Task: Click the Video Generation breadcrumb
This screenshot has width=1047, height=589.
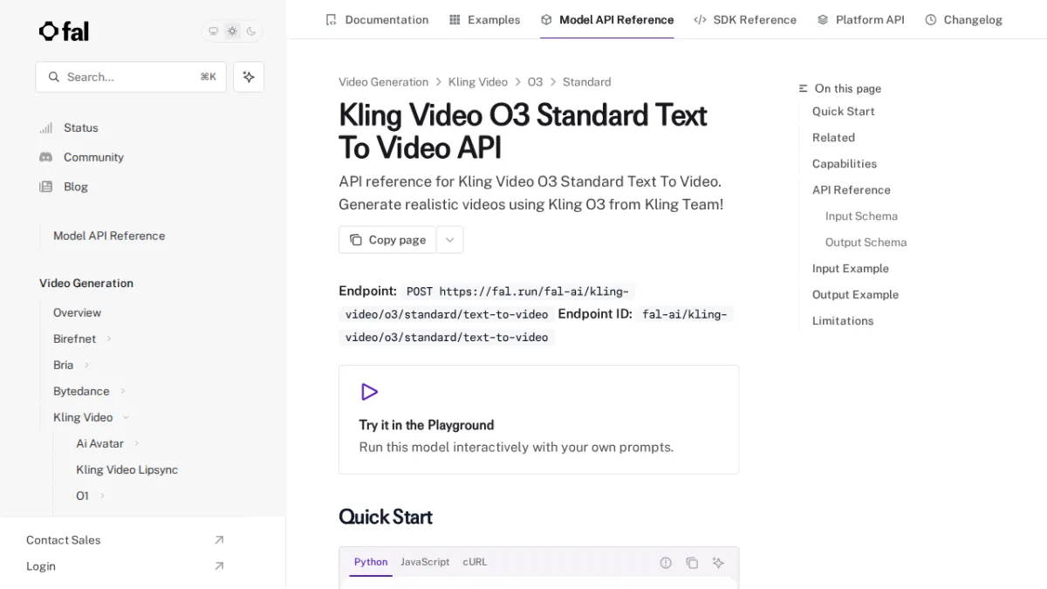Action: 383,82
